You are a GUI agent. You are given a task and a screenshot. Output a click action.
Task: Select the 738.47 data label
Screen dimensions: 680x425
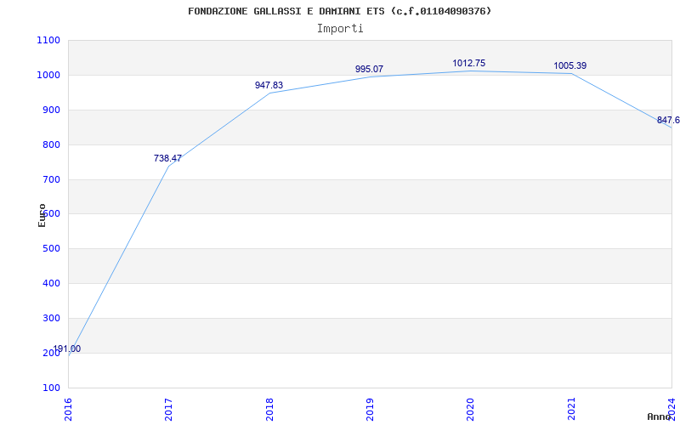point(167,158)
